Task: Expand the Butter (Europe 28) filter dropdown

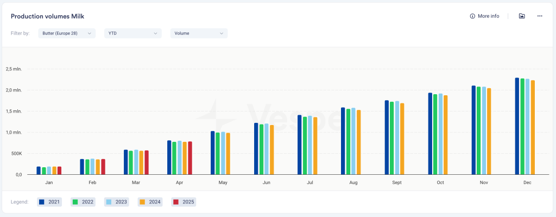Action: pyautogui.click(x=67, y=33)
